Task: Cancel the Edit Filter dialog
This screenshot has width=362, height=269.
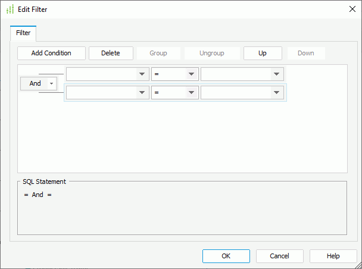Action: coord(279,256)
